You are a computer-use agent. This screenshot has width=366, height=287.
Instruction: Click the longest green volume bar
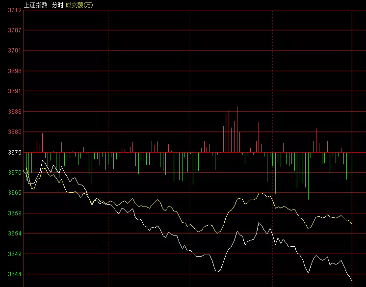(308, 176)
